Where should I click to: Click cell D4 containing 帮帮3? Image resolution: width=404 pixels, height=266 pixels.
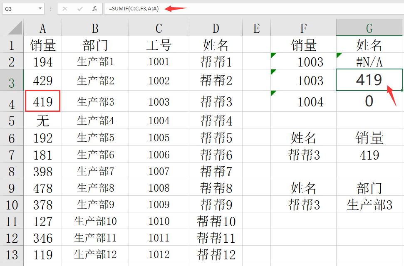pos(216,101)
